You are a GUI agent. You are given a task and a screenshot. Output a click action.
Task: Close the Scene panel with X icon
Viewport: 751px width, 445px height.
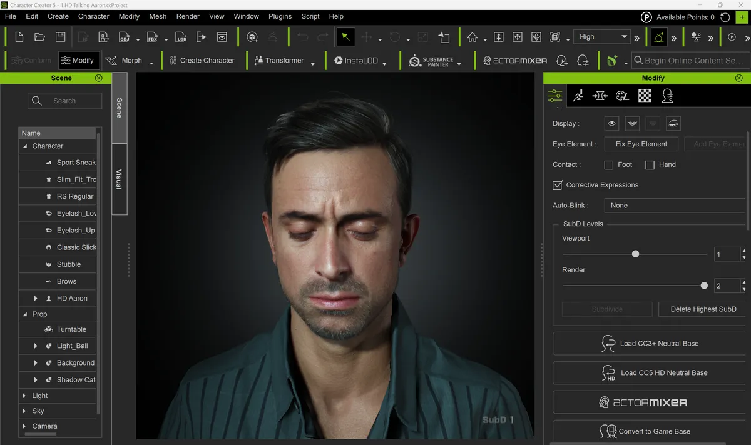click(x=98, y=78)
